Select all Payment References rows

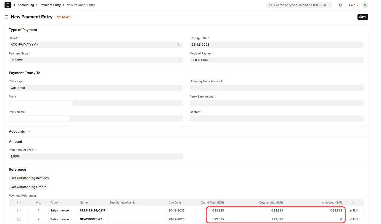point(19,202)
